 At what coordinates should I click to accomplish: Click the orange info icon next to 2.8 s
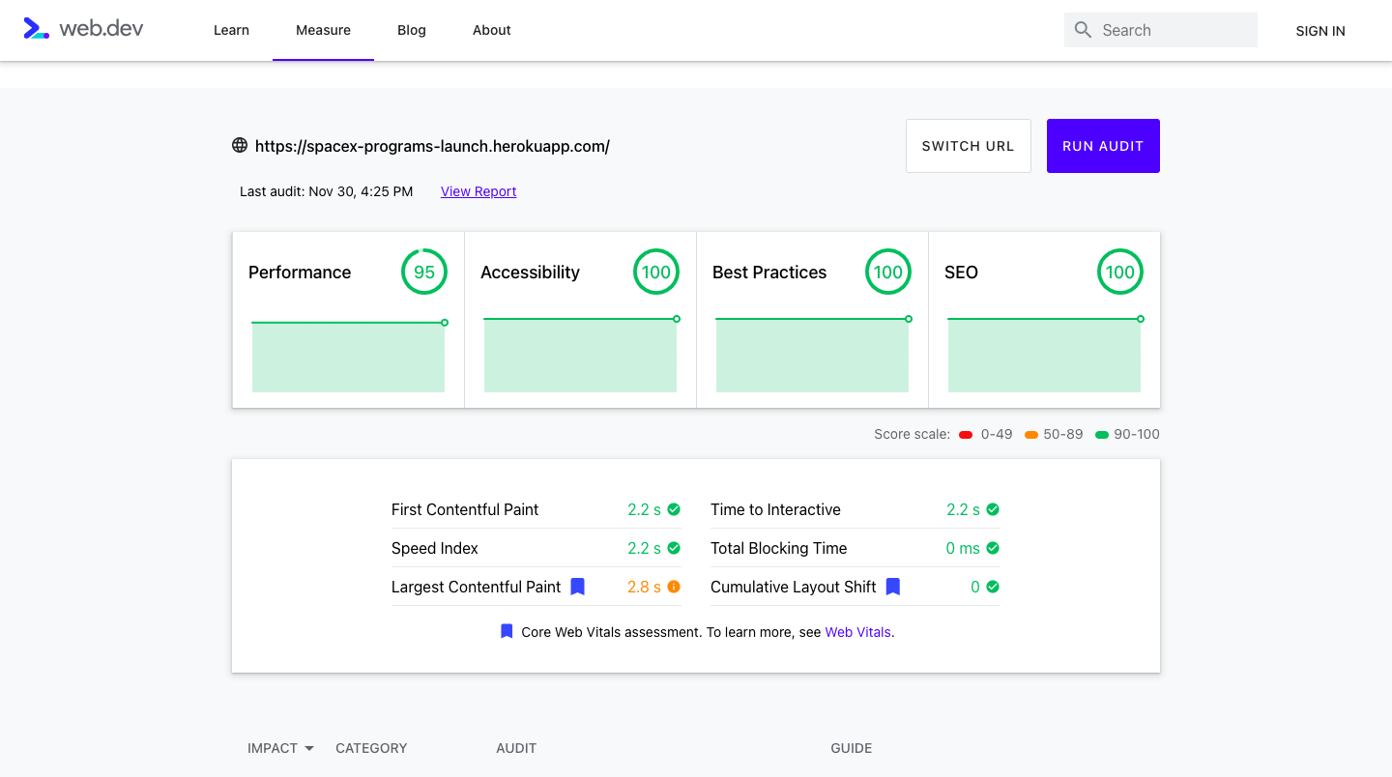tap(674, 587)
